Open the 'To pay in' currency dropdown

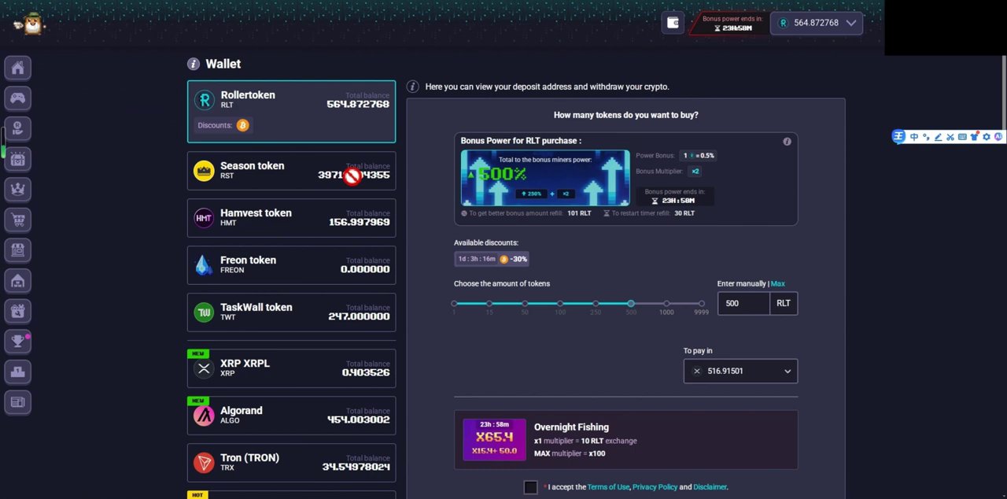[x=740, y=371]
